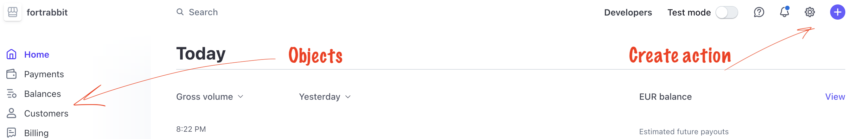Image resolution: width=858 pixels, height=139 pixels.
Task: Click View next to EUR balance
Action: click(x=835, y=97)
